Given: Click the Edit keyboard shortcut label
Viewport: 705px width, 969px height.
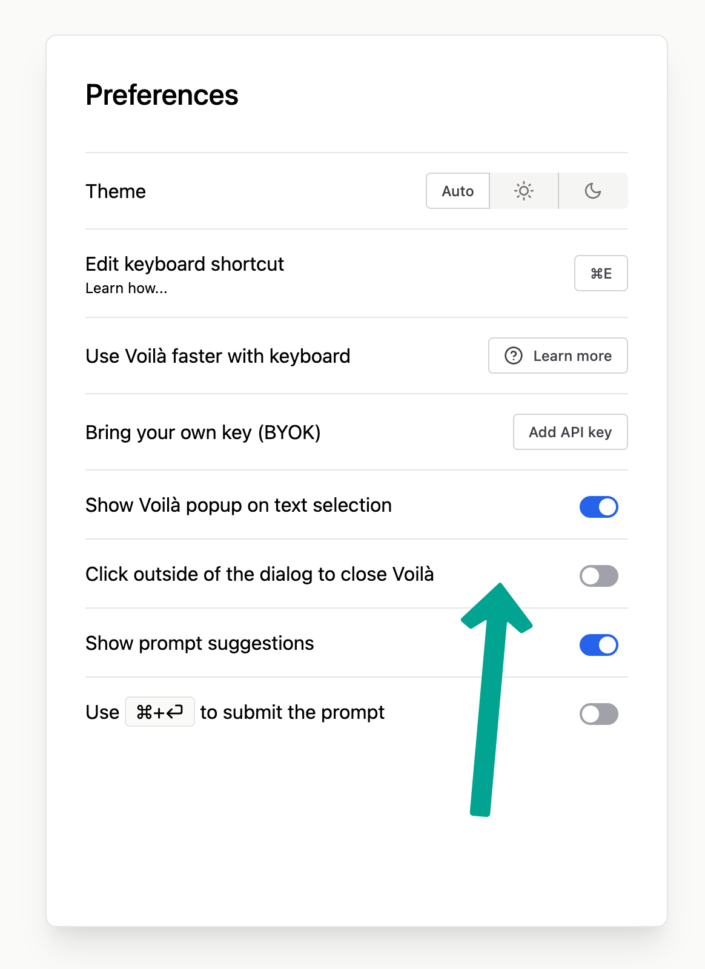Looking at the screenshot, I should click(x=185, y=264).
